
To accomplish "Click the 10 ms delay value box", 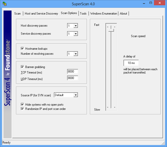I will coord(131,63).
